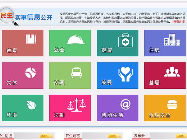
Task: Click the hands holding heart icon
Action: (x=126, y=74)
